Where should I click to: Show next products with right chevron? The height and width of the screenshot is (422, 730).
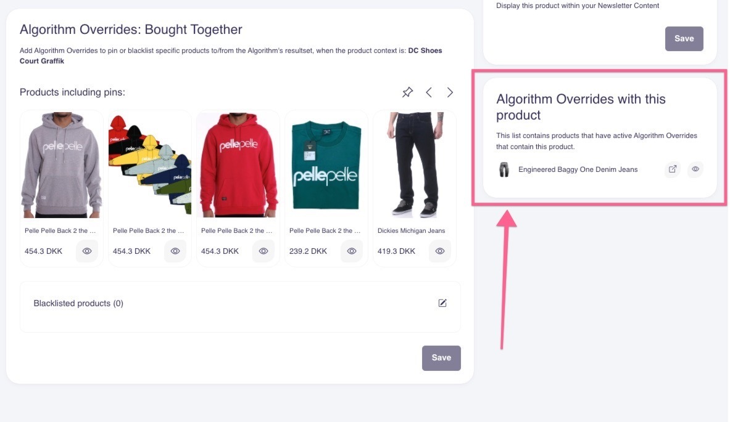[x=450, y=92]
